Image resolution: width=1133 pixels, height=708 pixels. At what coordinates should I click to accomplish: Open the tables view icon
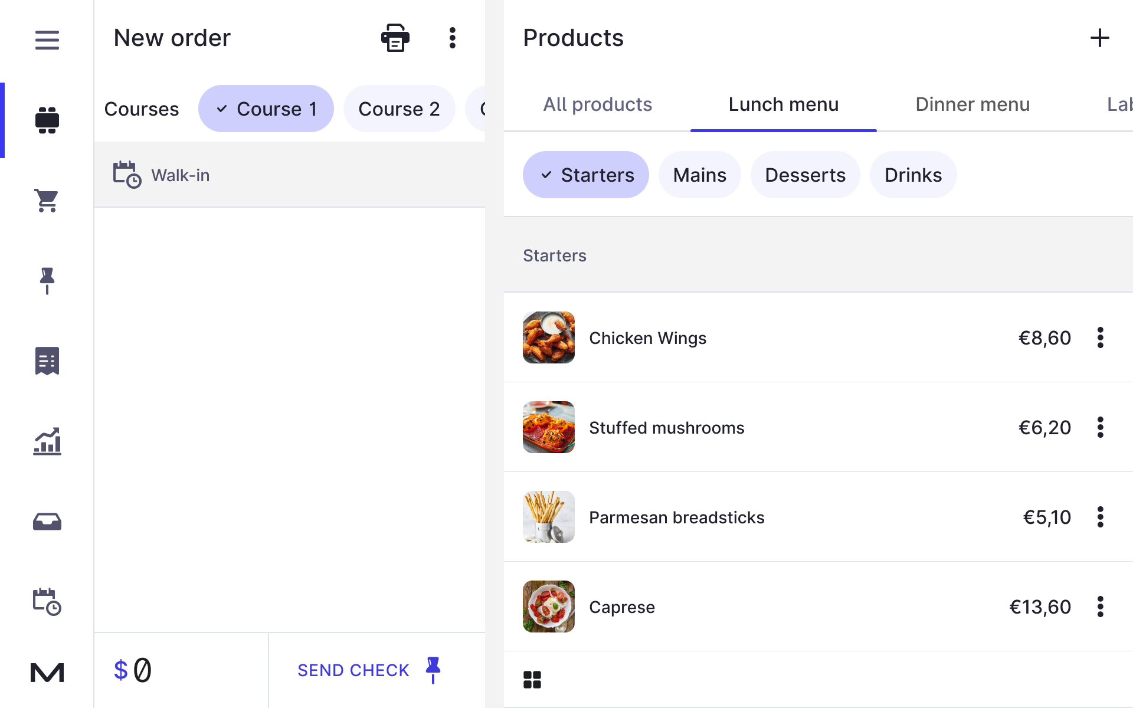click(47, 120)
